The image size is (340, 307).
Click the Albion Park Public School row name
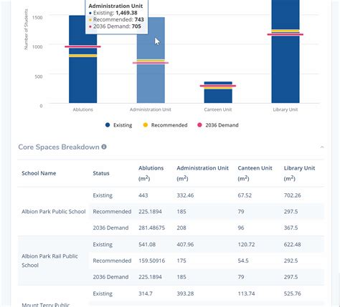tap(54, 212)
